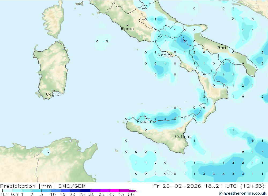The height and width of the screenshot is (196, 268).
Task: Click the legend value 35
Action: (102, 194)
